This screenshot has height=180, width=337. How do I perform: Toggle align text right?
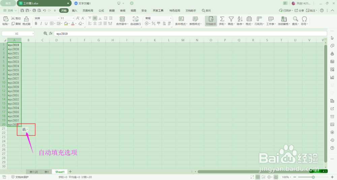[100, 24]
